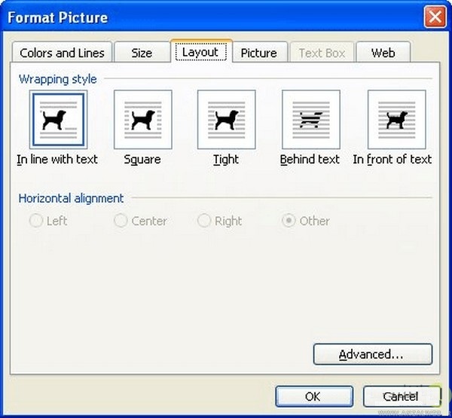Choose the In front of text icon
Viewport: 452px width, 418px height.
coord(396,119)
